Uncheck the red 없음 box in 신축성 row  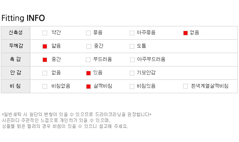pyautogui.click(x=186, y=33)
